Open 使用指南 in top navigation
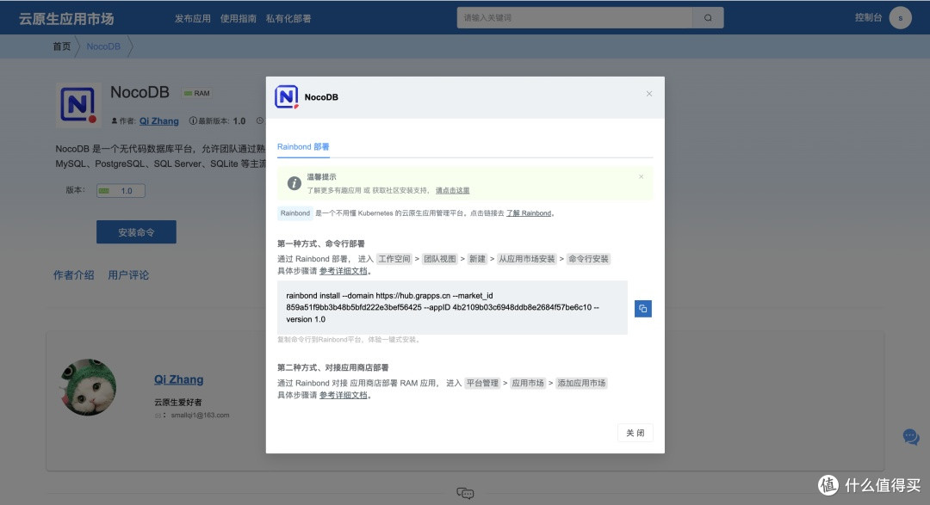The image size is (930, 505). tap(238, 18)
